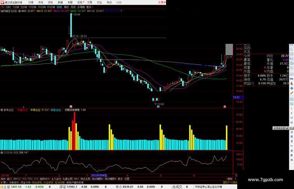
Task: Open the 数据 menu
Action: tap(60, 2)
